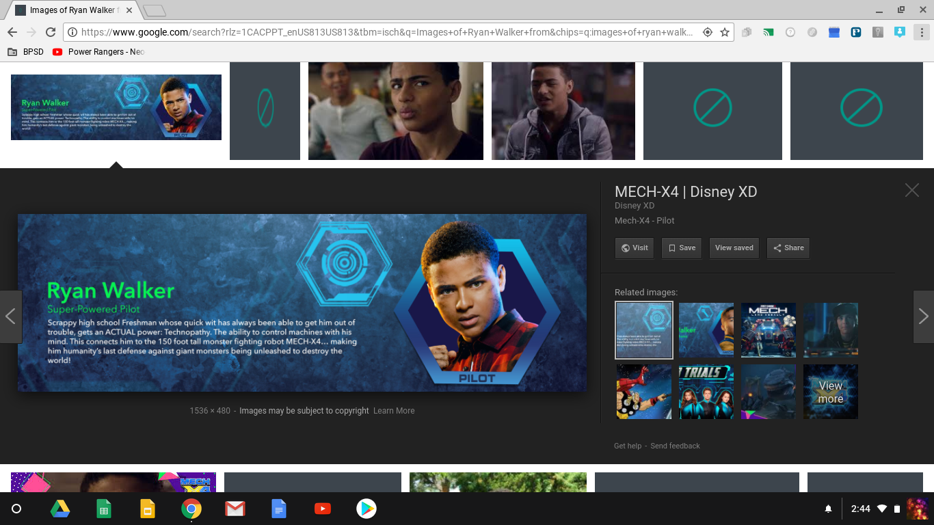Open the BPSD bookmark folder
Screen dimensions: 934x525
point(25,52)
